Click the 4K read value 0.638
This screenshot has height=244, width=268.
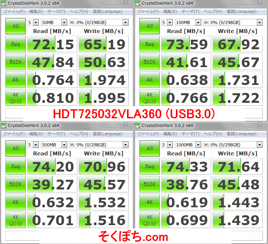click(186, 80)
